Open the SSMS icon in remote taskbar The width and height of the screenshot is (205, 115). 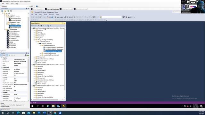64,106
